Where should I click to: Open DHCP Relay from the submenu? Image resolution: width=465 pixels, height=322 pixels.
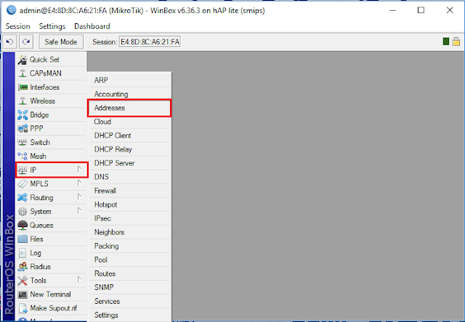(x=129, y=149)
